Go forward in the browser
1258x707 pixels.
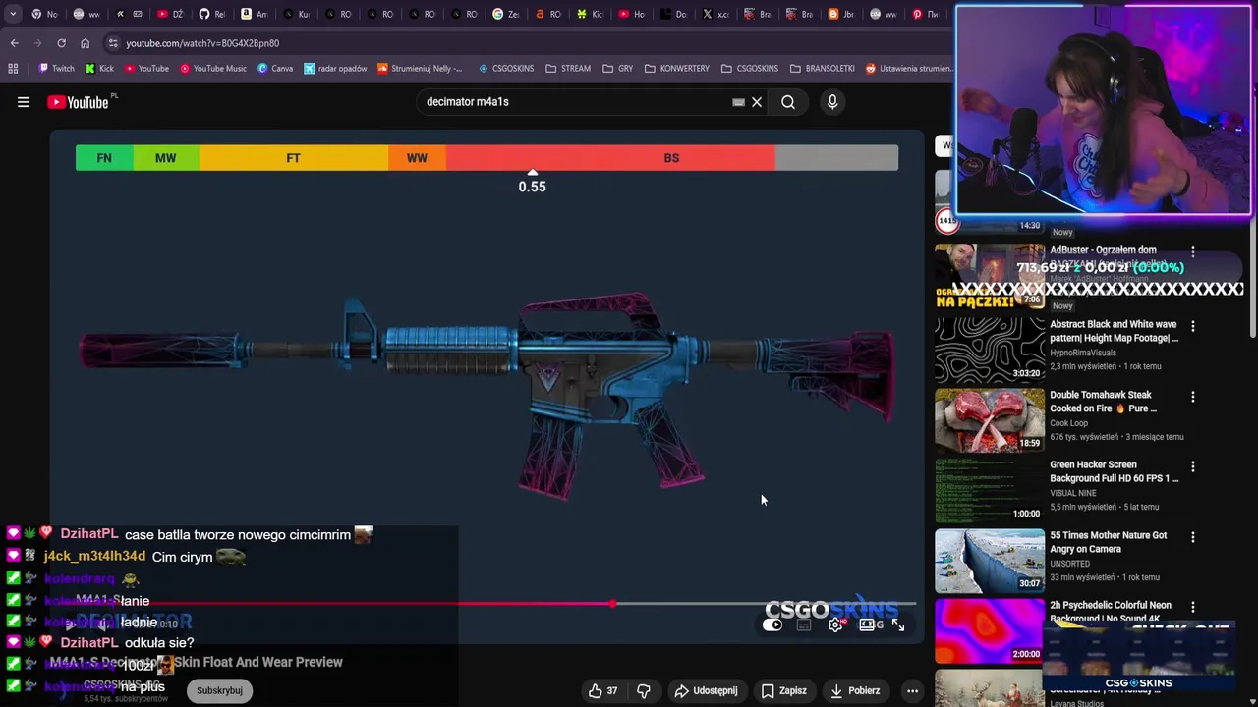[x=37, y=43]
